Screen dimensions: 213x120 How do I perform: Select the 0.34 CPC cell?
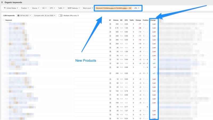[x=126, y=118]
